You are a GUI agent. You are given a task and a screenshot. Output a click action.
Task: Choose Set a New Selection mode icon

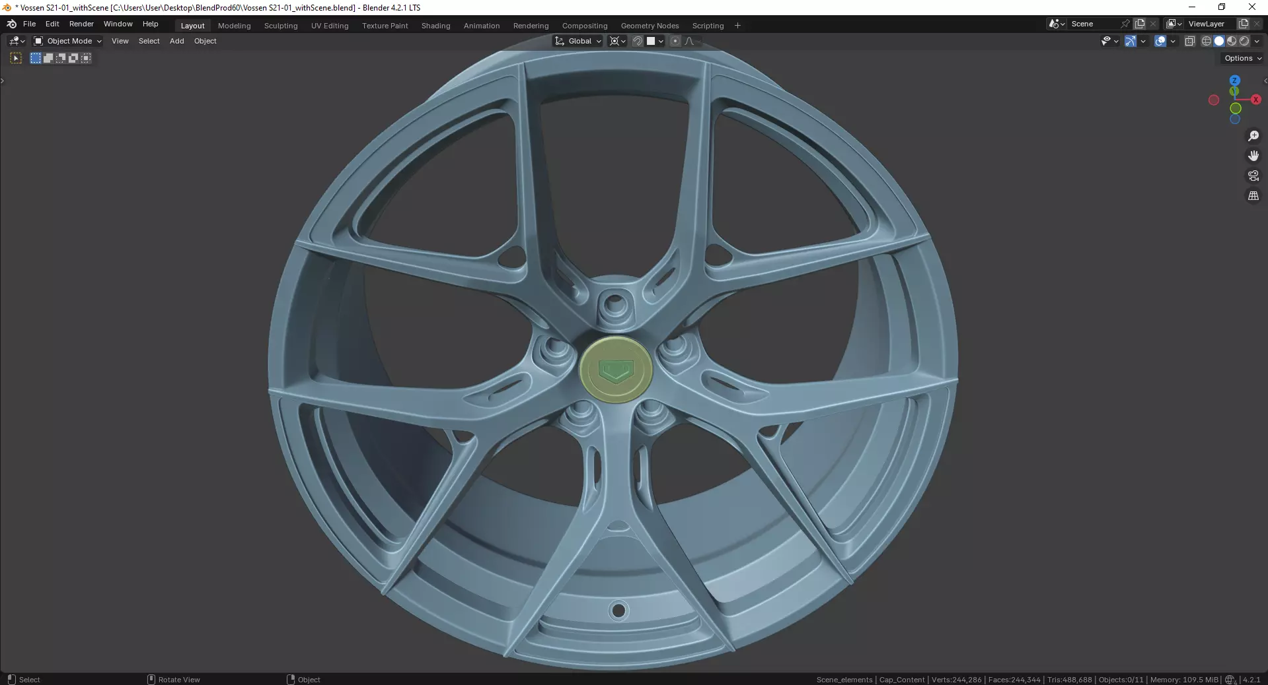[x=36, y=58]
